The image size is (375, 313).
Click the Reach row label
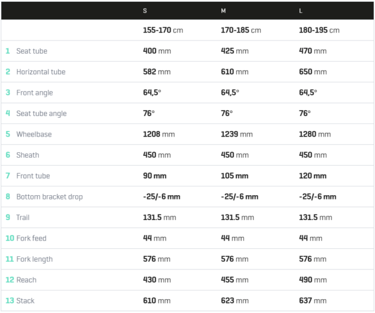pyautogui.click(x=26, y=280)
